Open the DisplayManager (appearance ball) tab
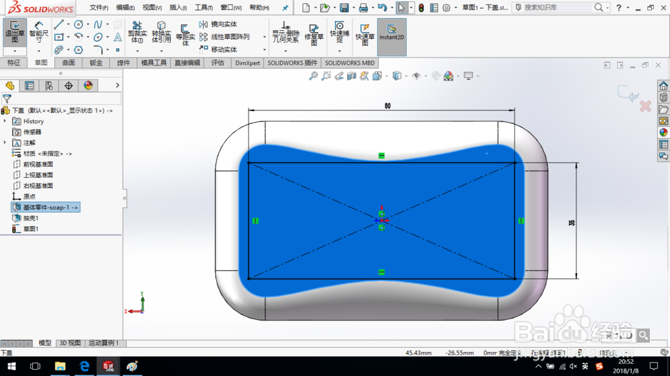670x376 pixels. [88, 86]
